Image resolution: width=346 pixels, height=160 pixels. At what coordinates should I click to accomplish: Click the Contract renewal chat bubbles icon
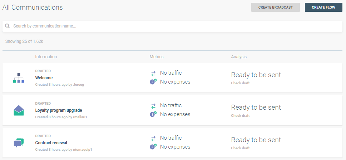(19, 143)
